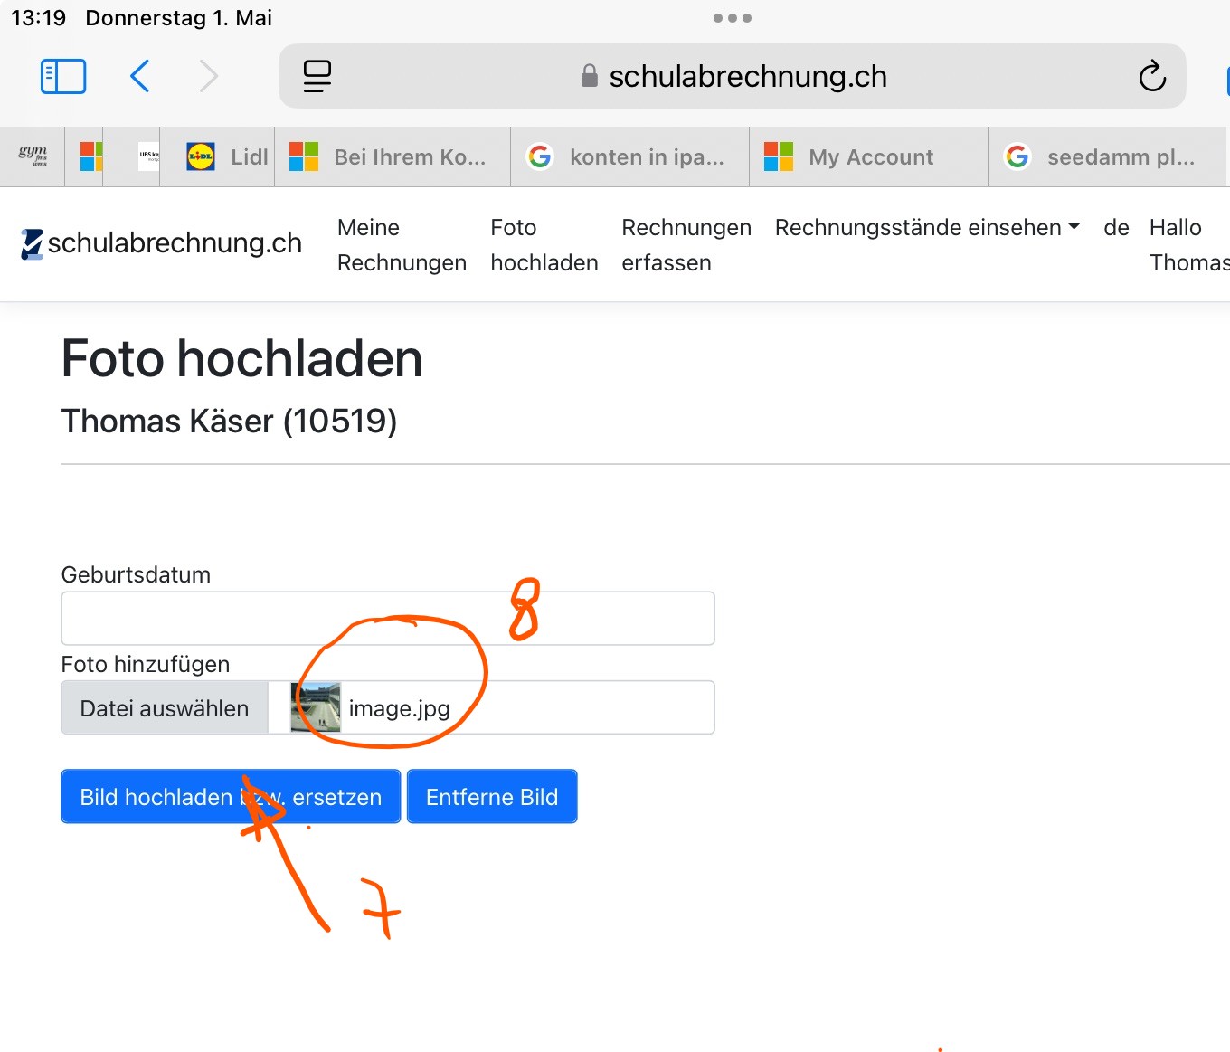Screen dimensions: 1230x1052
Task: Open the 'de' language selector
Action: pyautogui.click(x=1116, y=228)
